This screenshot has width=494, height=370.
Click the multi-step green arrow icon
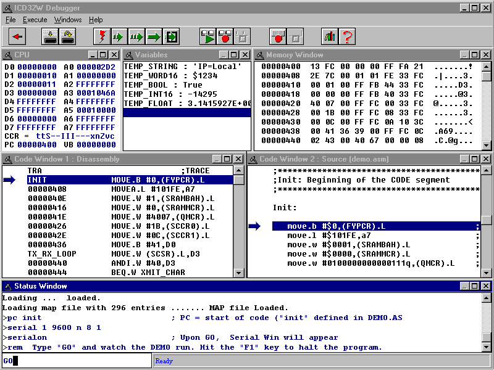tap(136, 36)
